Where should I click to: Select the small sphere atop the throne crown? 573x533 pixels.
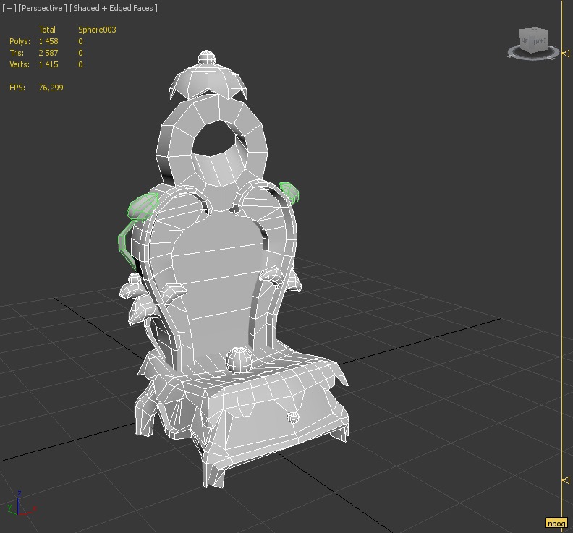[x=207, y=56]
